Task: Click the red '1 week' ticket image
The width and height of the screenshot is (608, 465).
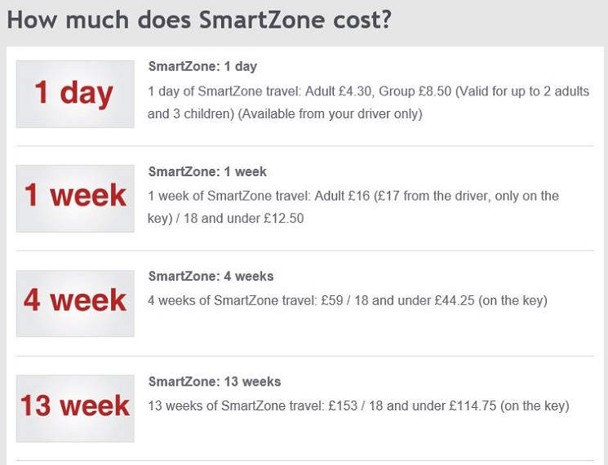Action: click(75, 198)
